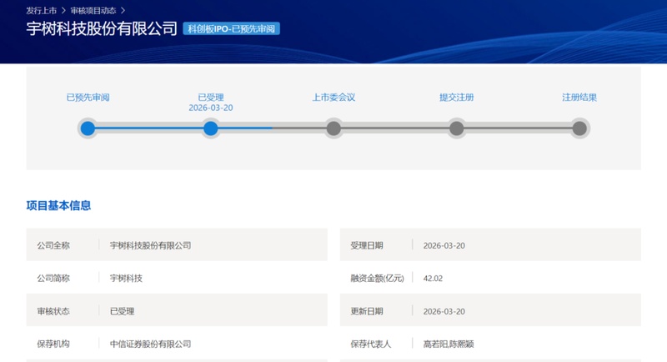
Task: Select the 提交注册 step label
Action: pyautogui.click(x=456, y=98)
